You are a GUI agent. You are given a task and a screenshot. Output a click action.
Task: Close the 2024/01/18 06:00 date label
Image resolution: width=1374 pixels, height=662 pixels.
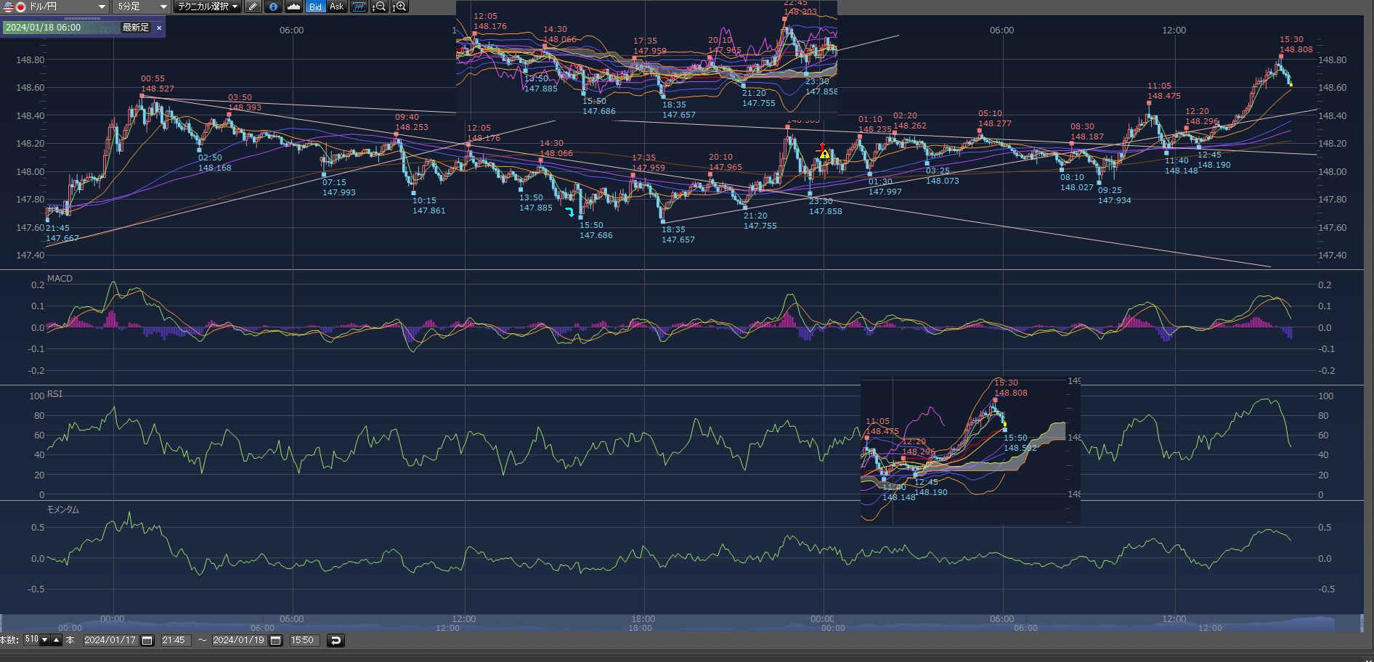pyautogui.click(x=159, y=28)
